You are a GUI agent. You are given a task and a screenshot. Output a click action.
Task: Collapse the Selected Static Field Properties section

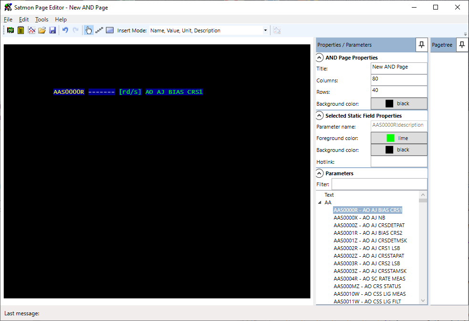click(x=320, y=116)
